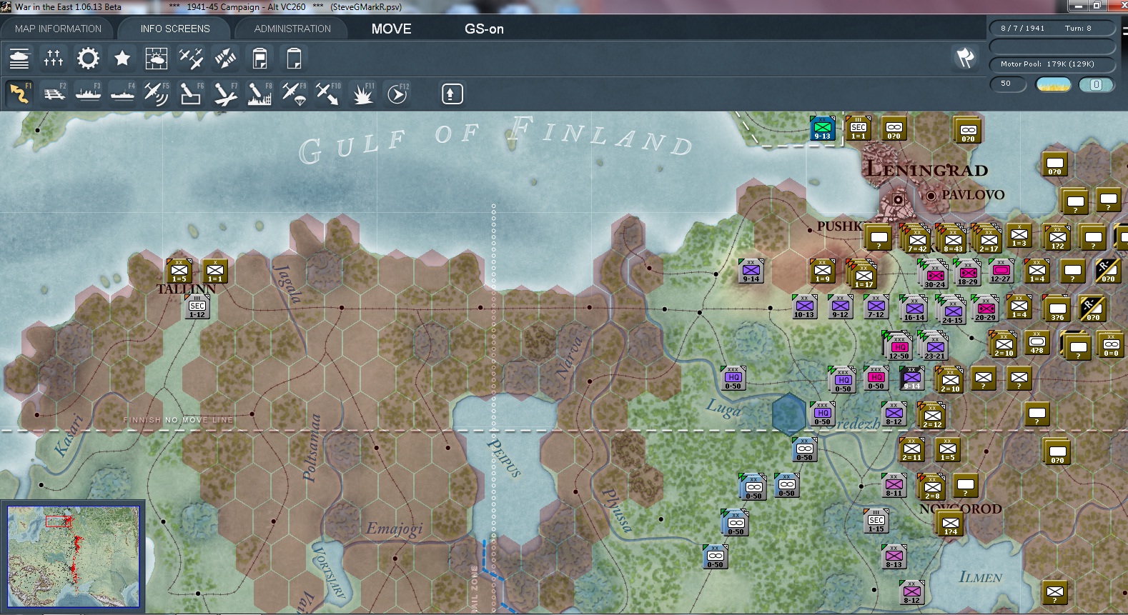1128x615 pixels.
Task: Select the 23-21 unit stack
Action: (x=934, y=346)
